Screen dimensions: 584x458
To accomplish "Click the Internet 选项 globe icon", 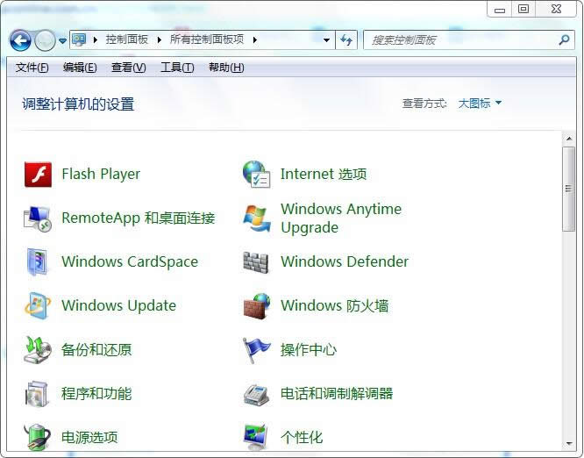I will tap(256, 174).
